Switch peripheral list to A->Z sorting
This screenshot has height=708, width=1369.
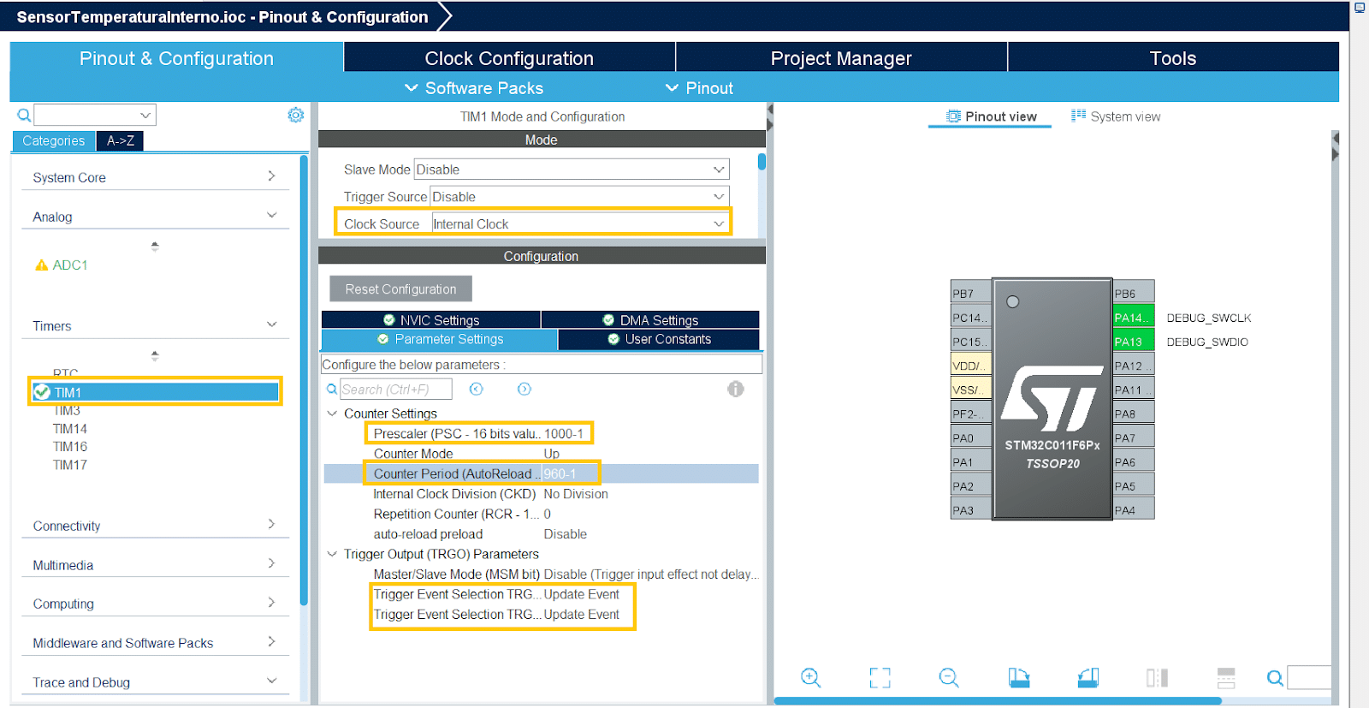(120, 141)
